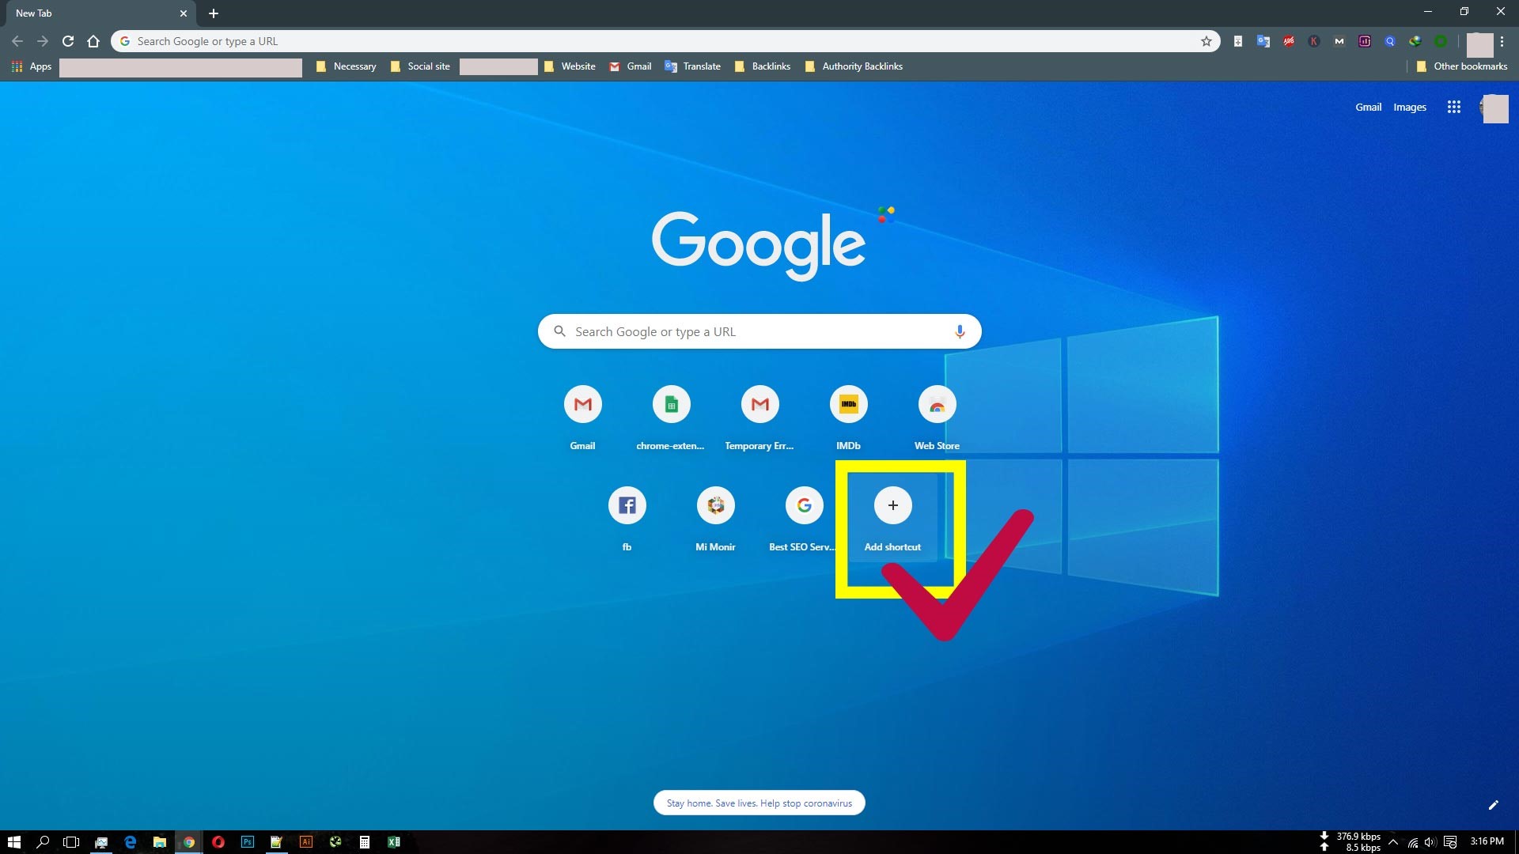The height and width of the screenshot is (854, 1519).
Task: Go to the Home page icon
Action: 93,41
